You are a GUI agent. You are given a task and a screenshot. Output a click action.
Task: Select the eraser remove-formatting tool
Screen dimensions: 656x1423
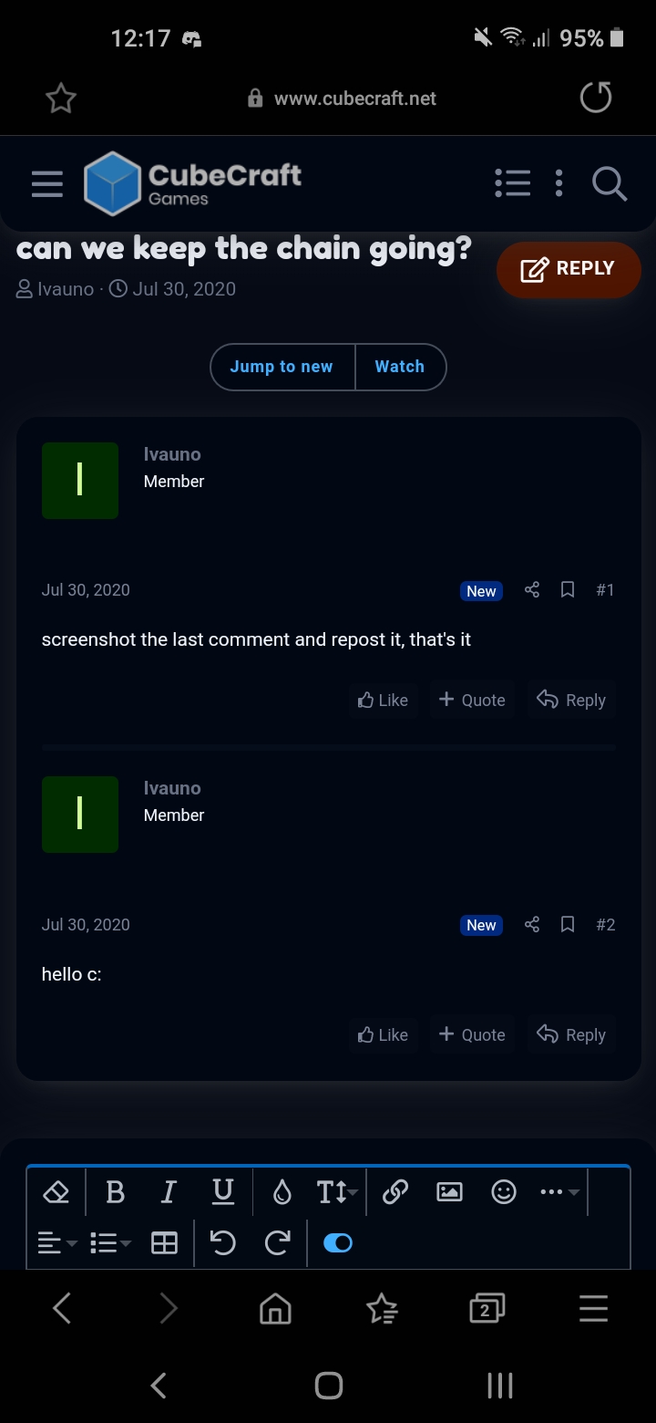pos(56,1191)
